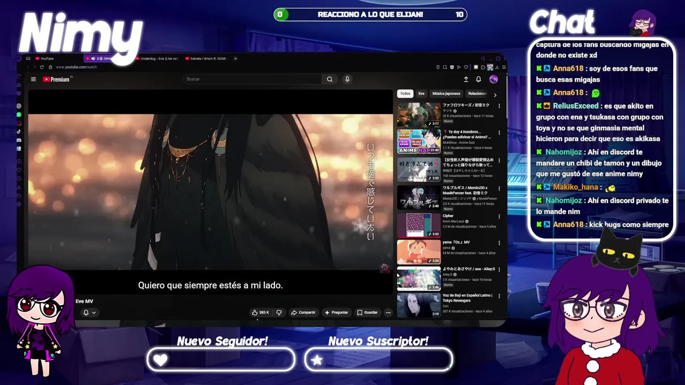Open YouTube notifications bell in header

click(x=478, y=79)
